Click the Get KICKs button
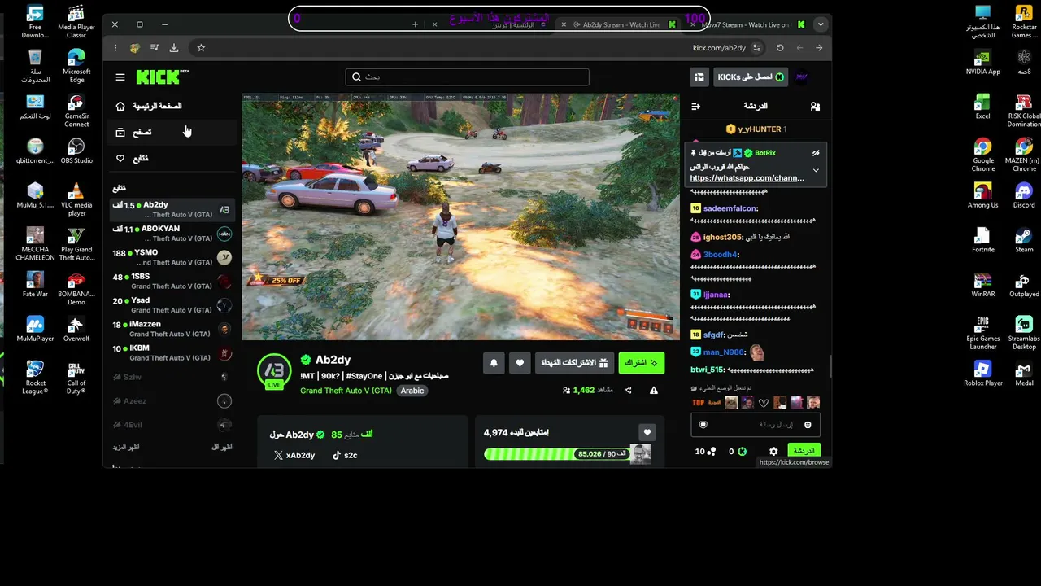 pos(751,77)
